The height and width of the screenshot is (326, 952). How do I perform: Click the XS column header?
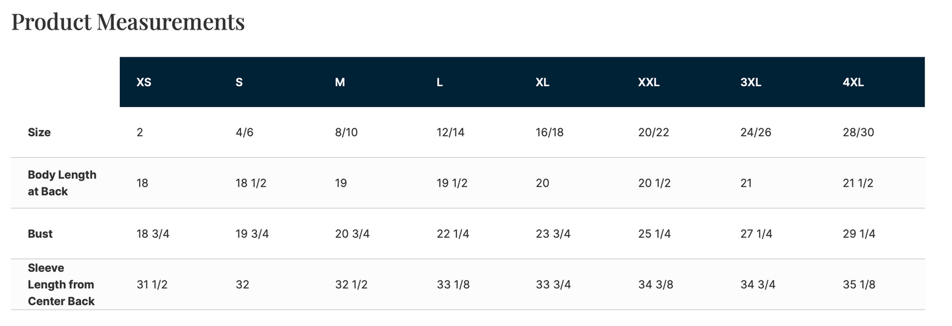[144, 83]
